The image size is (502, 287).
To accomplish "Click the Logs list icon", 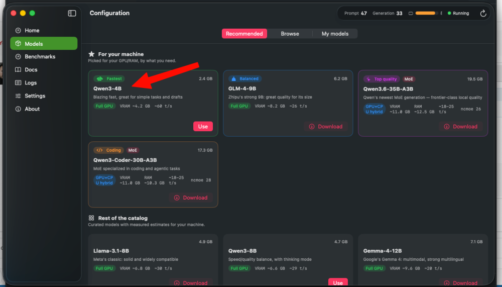I will [18, 83].
